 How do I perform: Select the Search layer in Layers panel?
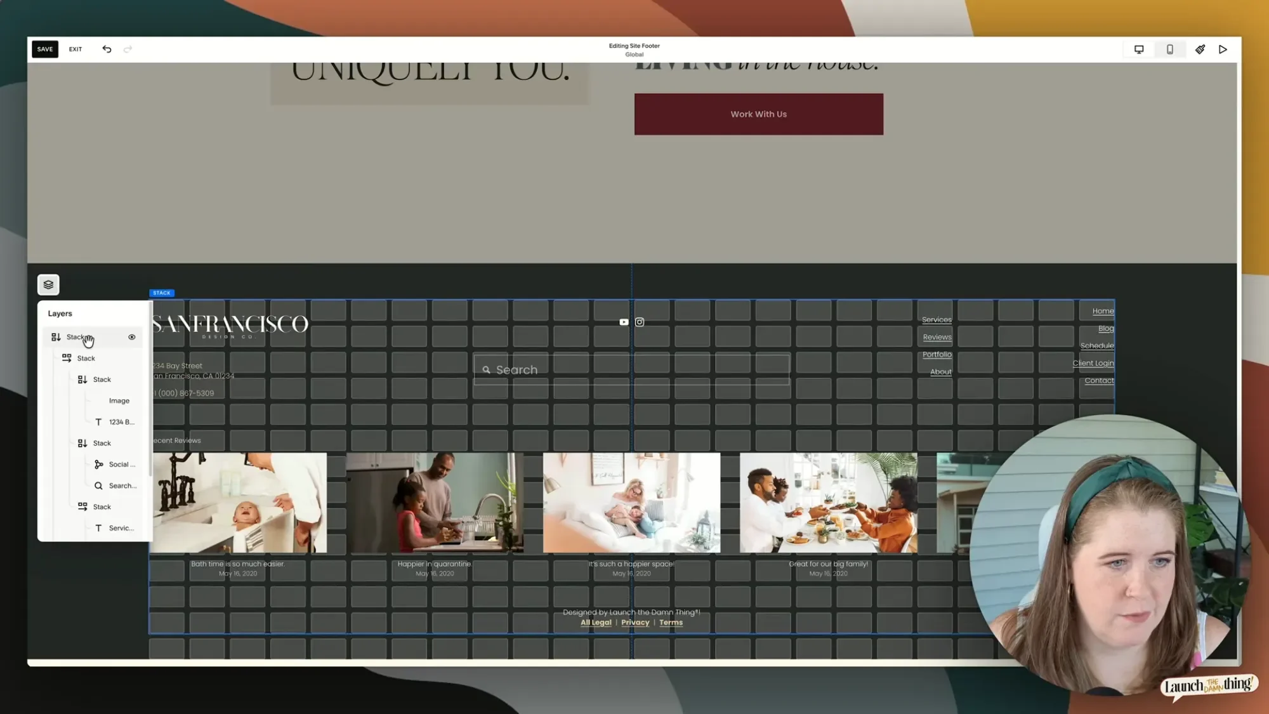pos(115,486)
